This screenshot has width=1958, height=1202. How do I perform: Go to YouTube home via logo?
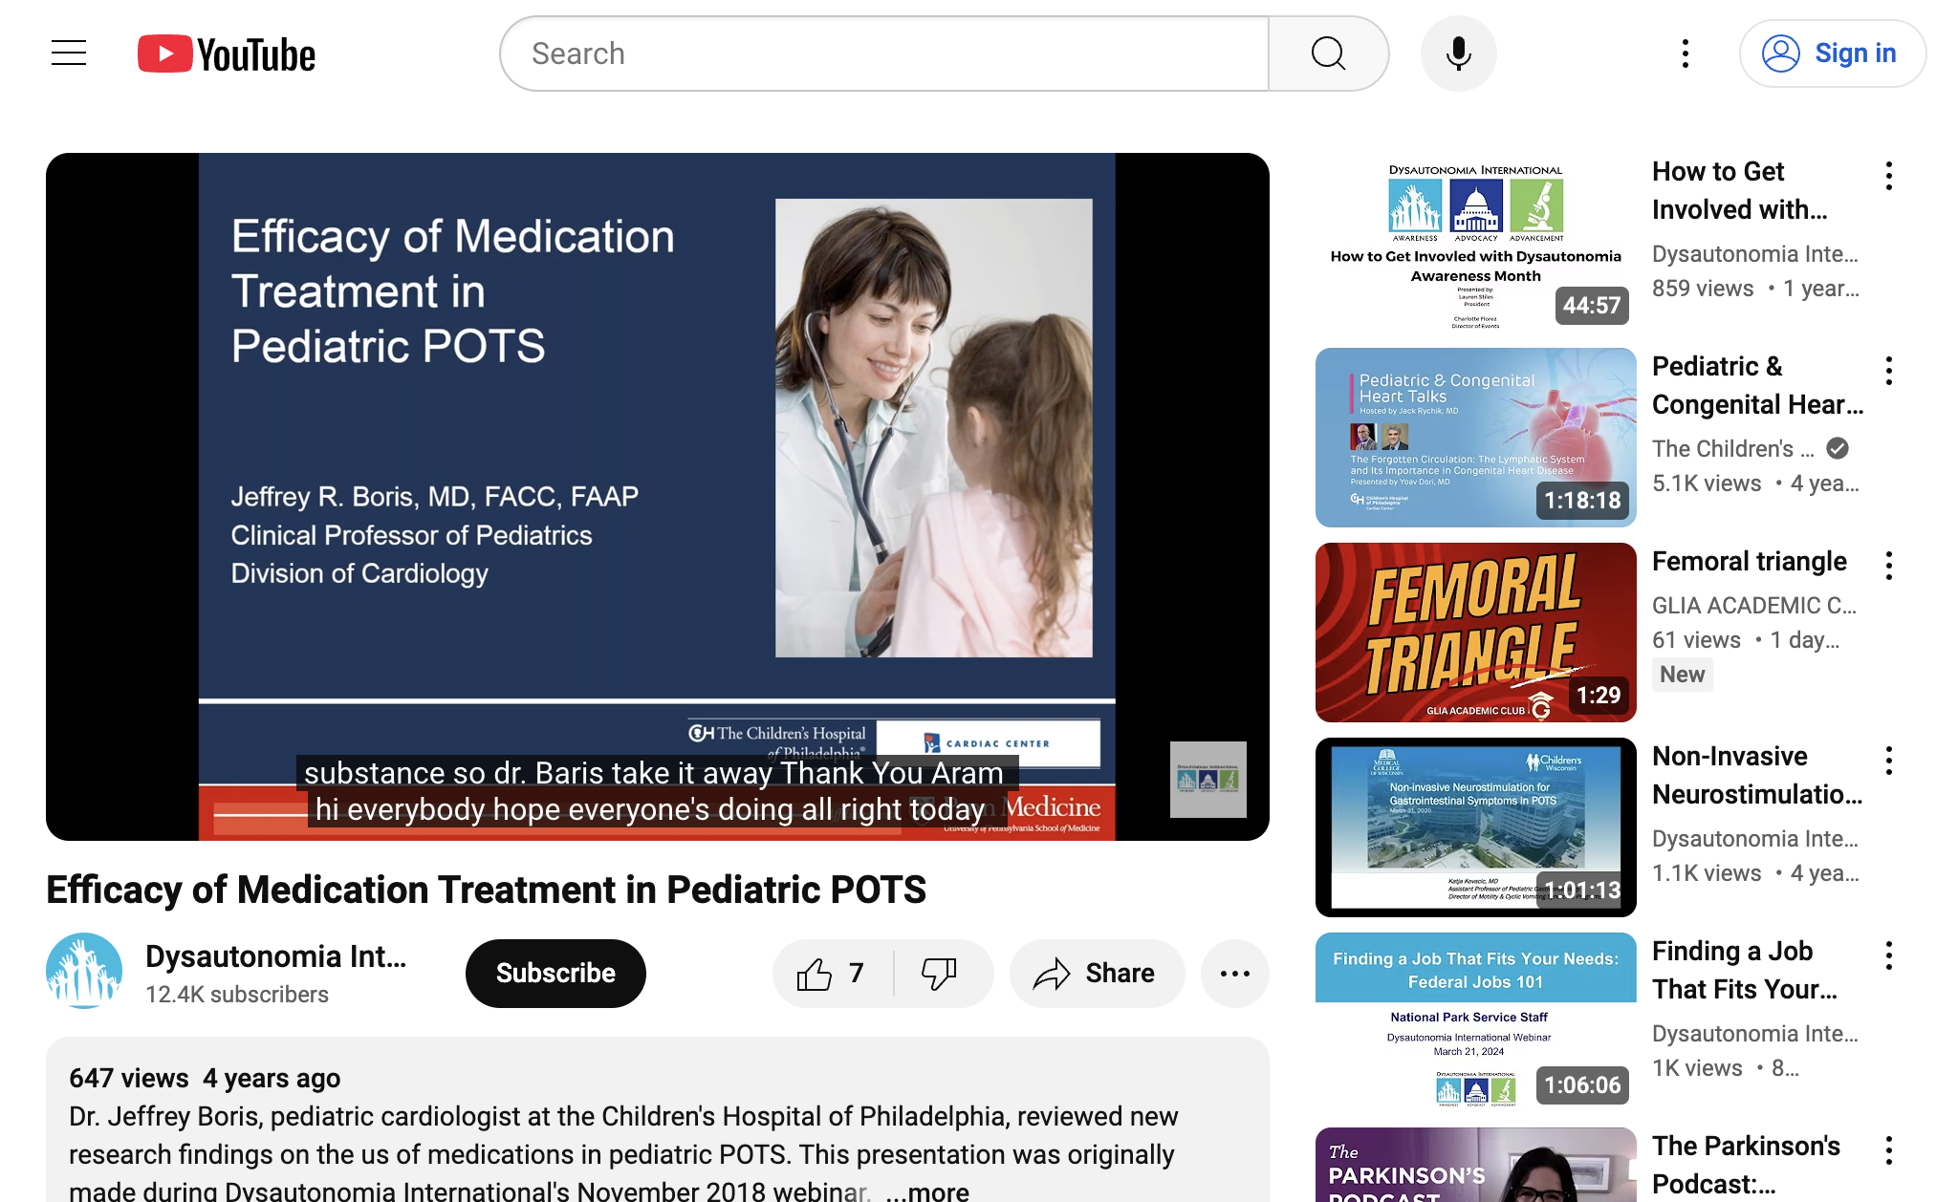(227, 54)
